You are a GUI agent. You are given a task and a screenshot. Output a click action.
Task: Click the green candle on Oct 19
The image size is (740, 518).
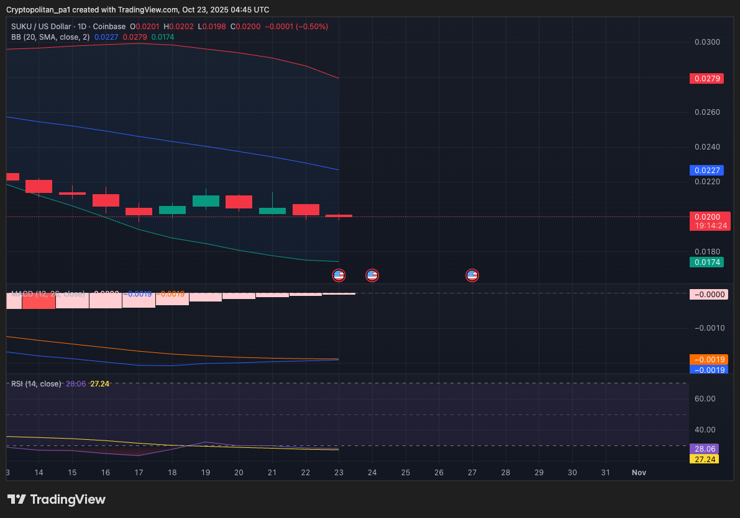[x=206, y=201]
